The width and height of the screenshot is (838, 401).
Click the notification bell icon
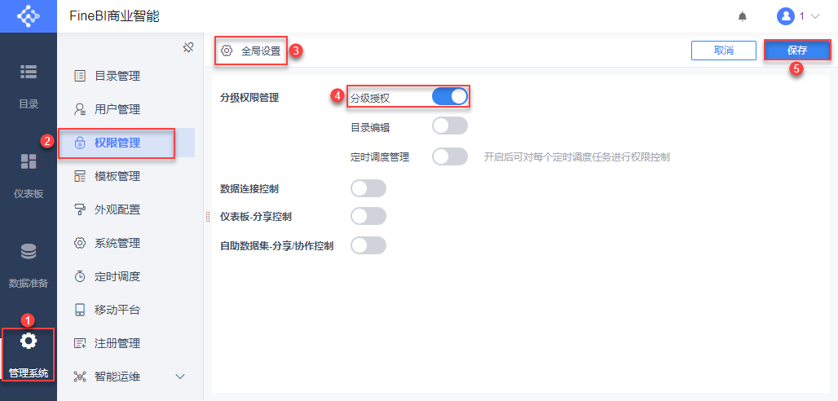click(742, 16)
